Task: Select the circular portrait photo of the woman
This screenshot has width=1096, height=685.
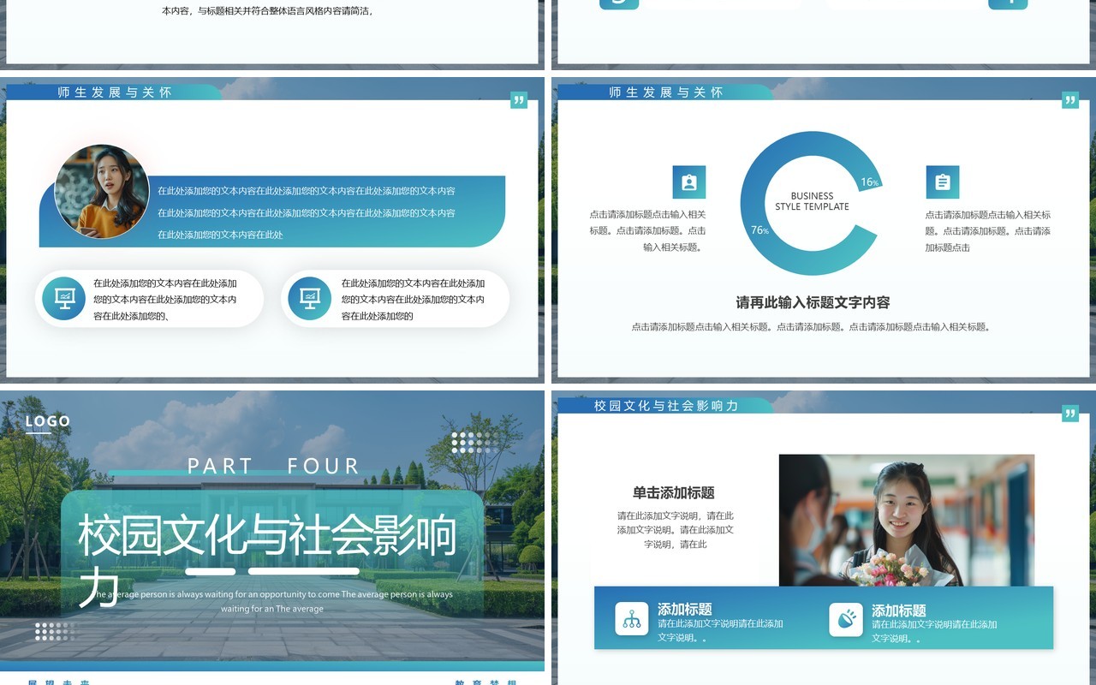Action: tap(102, 191)
